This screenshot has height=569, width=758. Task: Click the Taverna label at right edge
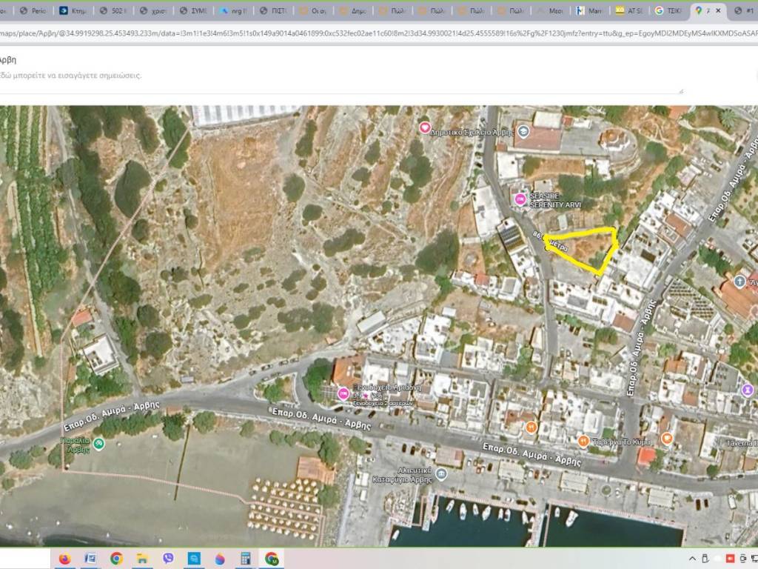[740, 443]
